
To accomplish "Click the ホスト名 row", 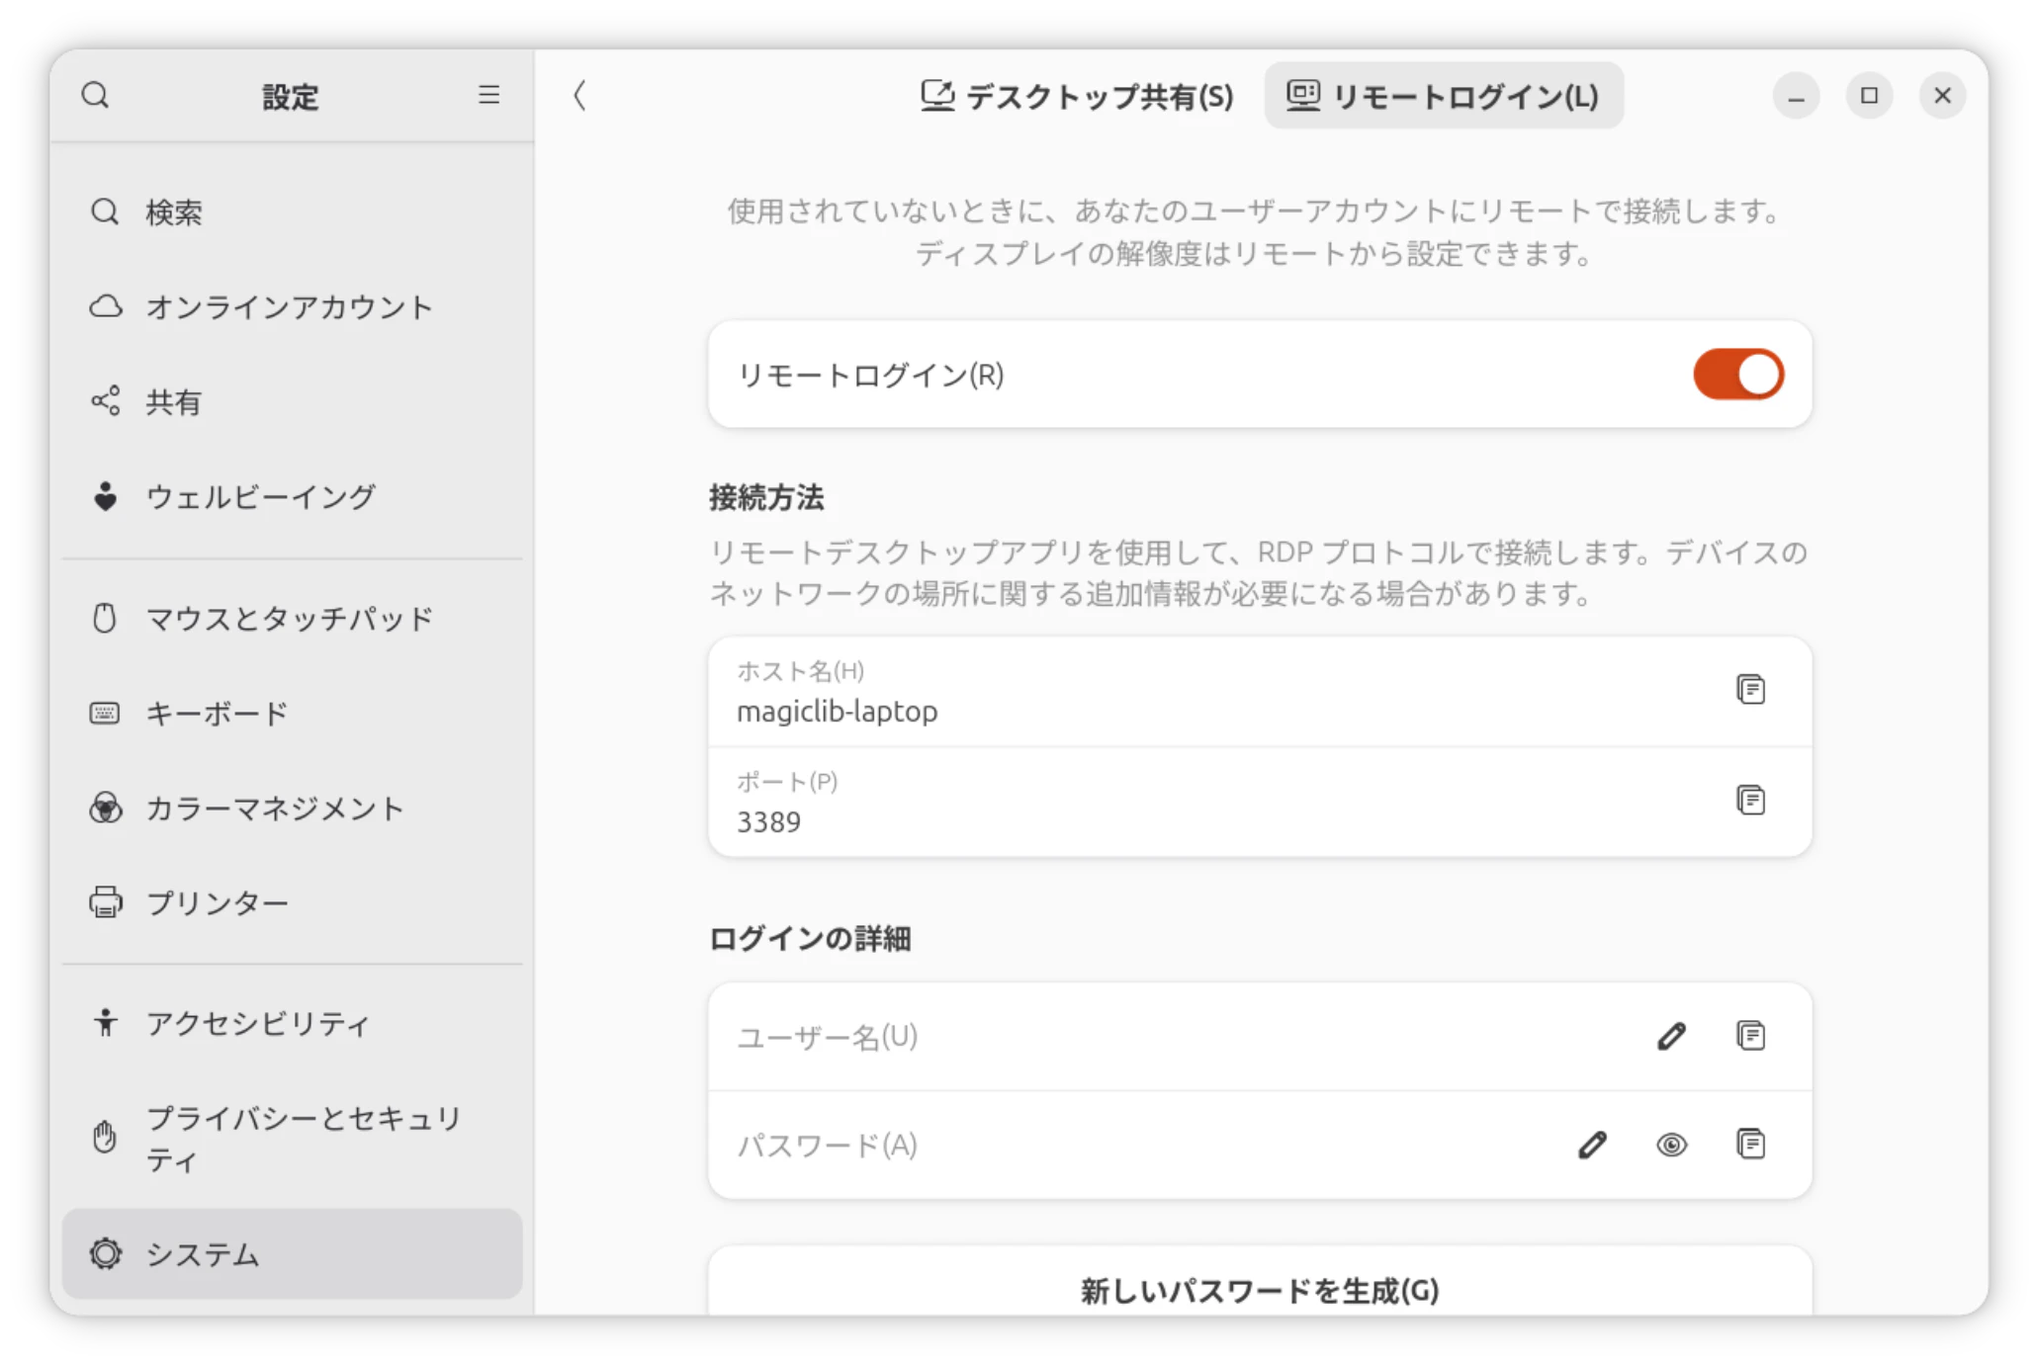I will 1260,691.
